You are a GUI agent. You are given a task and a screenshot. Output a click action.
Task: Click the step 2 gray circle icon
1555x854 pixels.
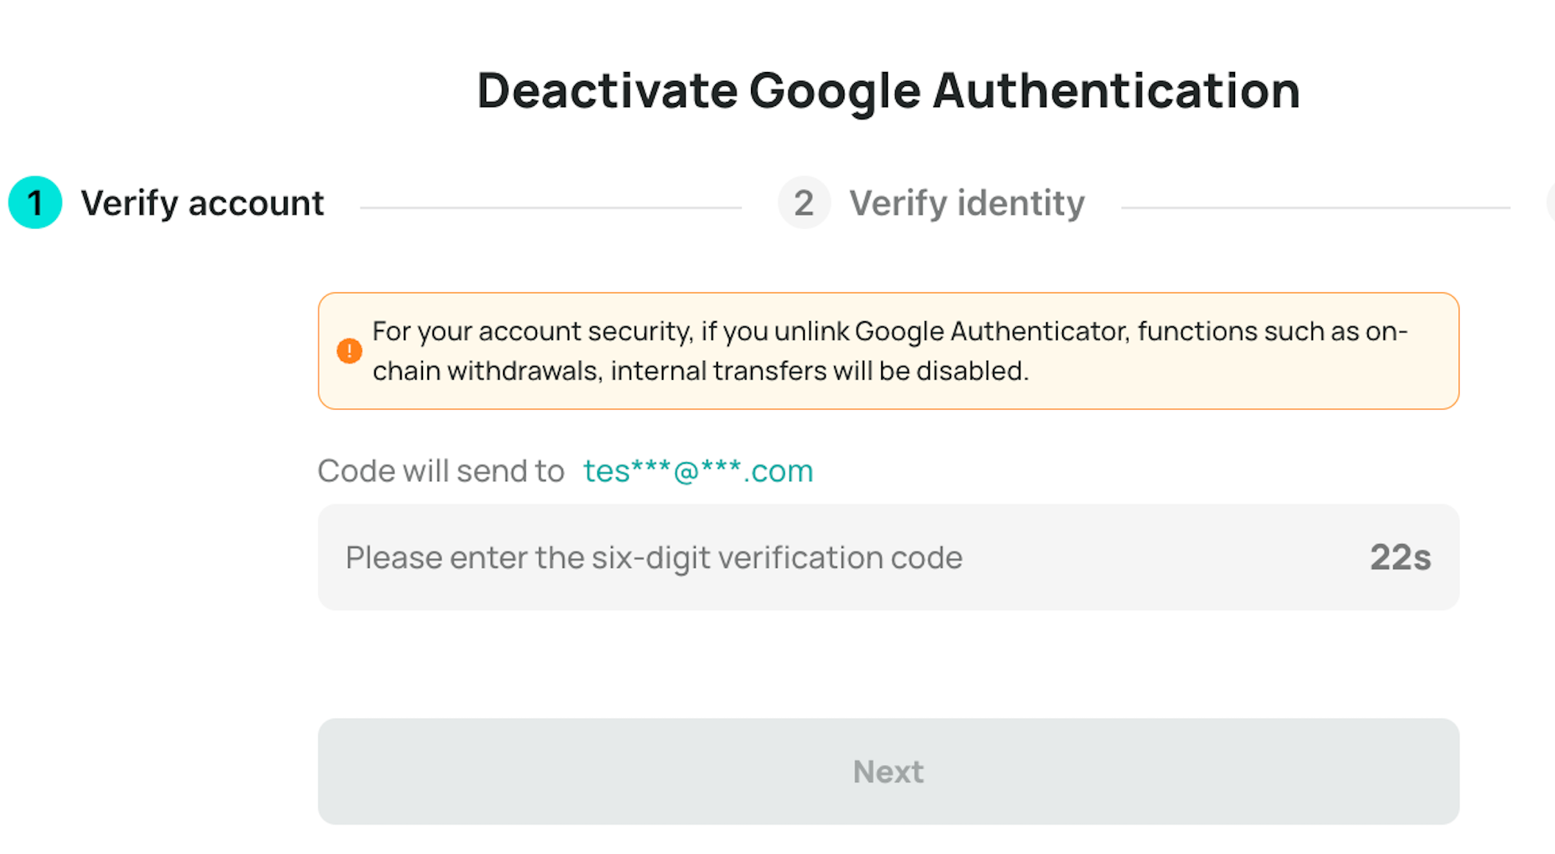(804, 203)
